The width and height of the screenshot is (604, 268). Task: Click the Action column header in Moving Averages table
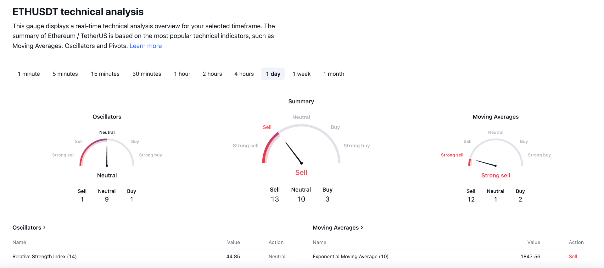(x=576, y=243)
